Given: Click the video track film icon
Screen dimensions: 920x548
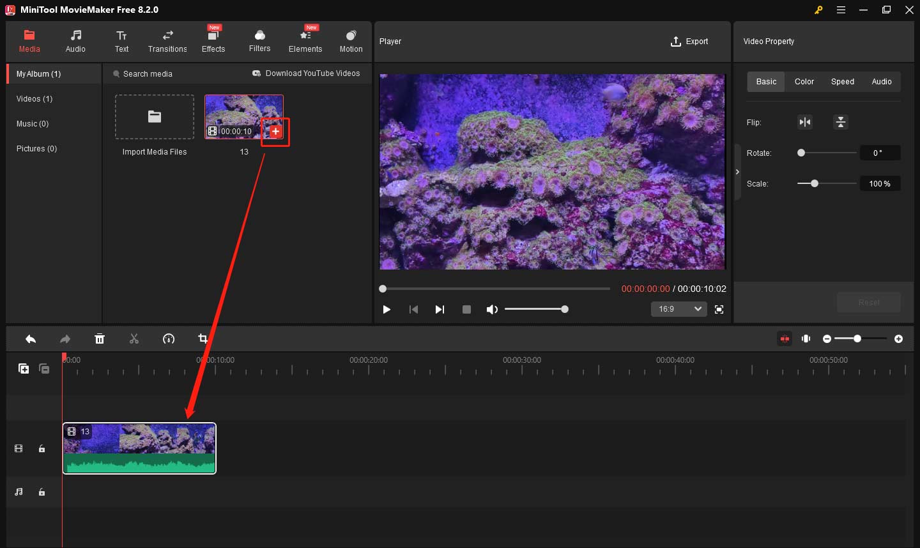Looking at the screenshot, I should [19, 449].
